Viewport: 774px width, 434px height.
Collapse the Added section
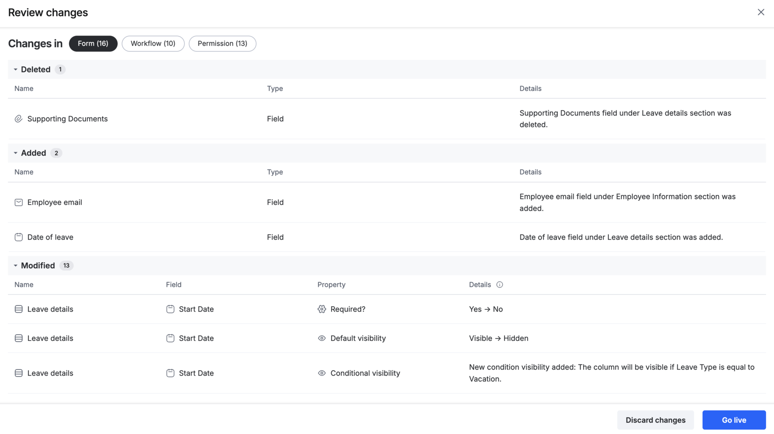[15, 153]
